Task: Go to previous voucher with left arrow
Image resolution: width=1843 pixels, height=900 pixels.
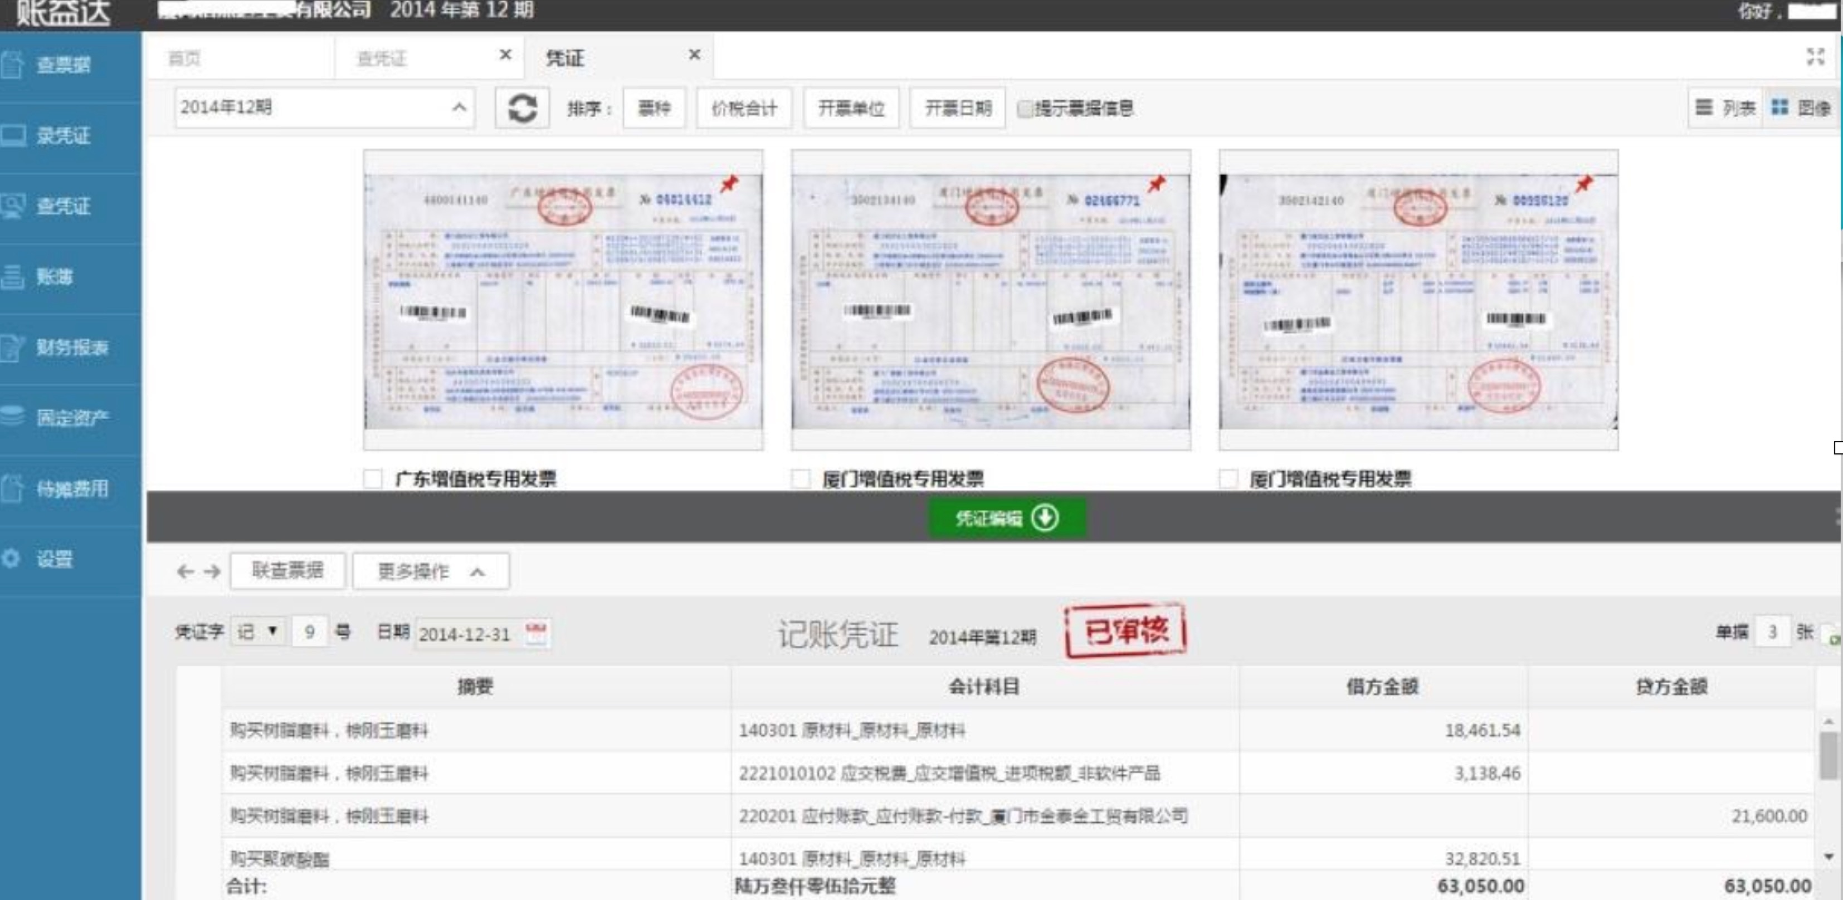Action: tap(186, 571)
